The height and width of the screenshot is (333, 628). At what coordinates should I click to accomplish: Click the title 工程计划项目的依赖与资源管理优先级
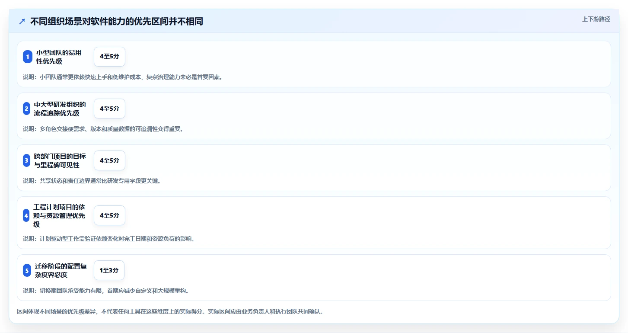(x=60, y=215)
